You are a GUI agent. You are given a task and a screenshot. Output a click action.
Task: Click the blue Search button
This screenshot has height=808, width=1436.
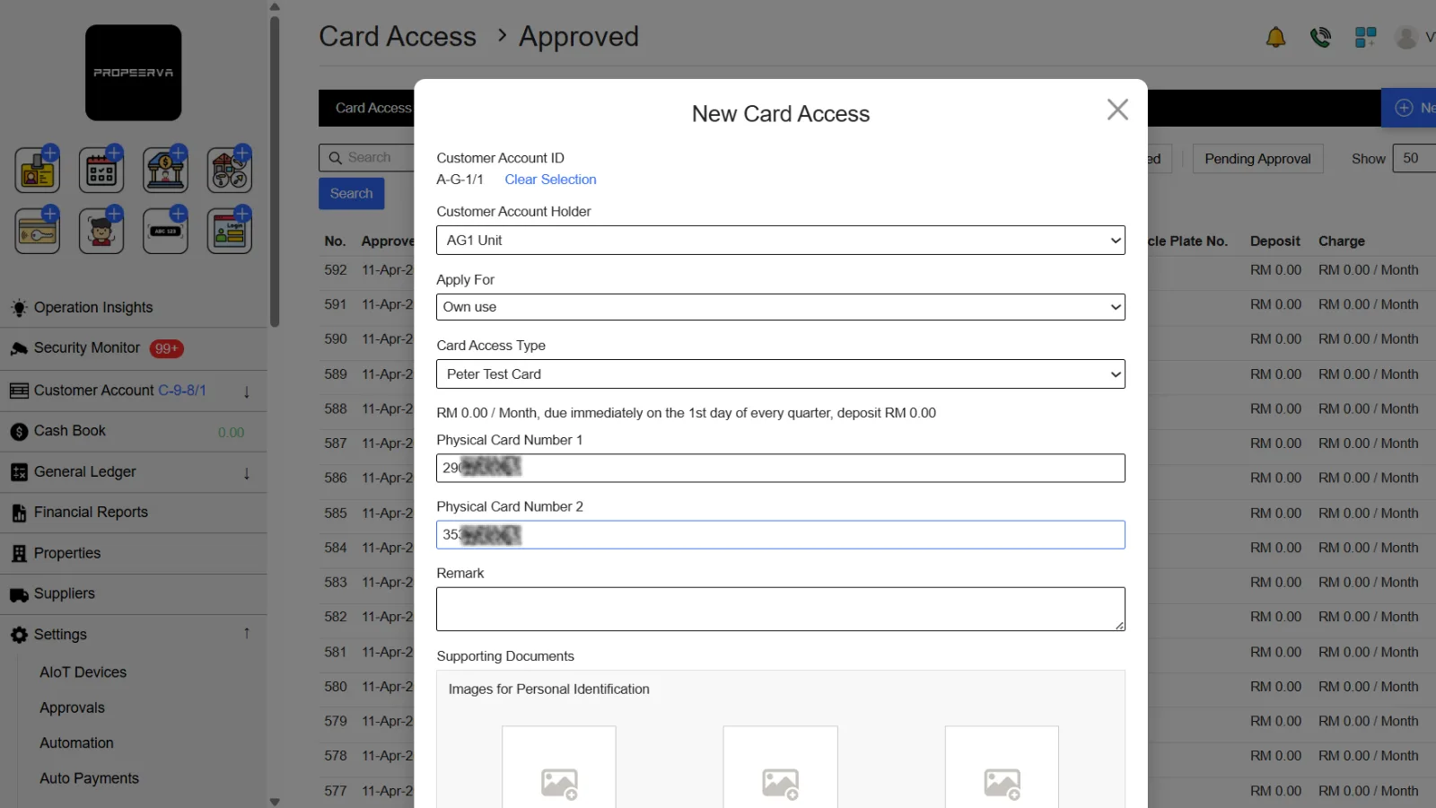point(351,193)
